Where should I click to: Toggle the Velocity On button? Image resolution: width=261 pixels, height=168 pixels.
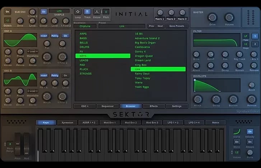(250, 132)
